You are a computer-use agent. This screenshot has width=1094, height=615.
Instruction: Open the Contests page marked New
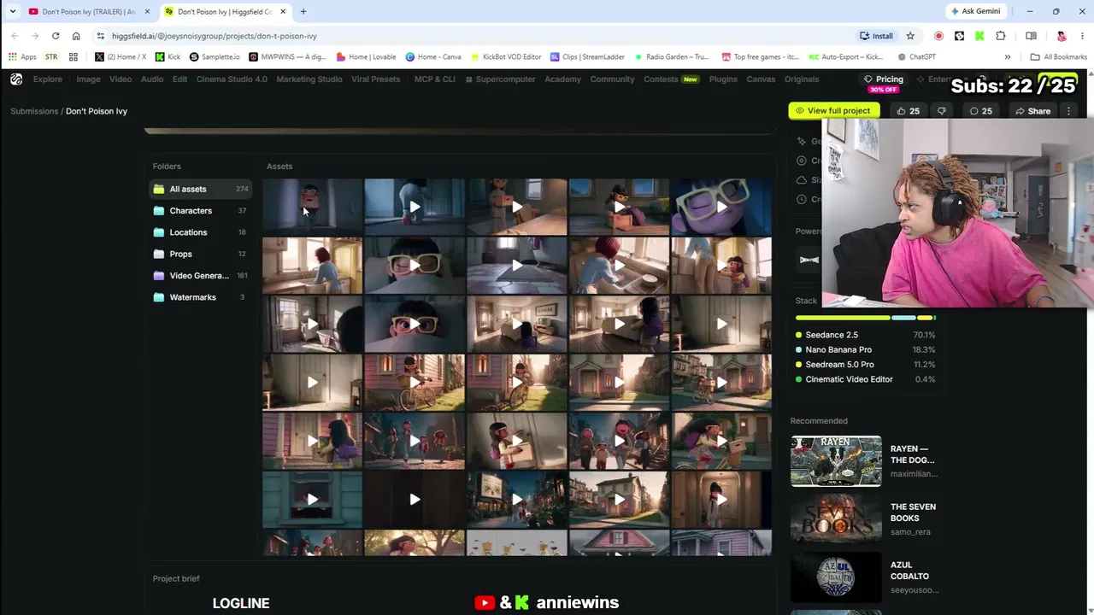(x=671, y=79)
